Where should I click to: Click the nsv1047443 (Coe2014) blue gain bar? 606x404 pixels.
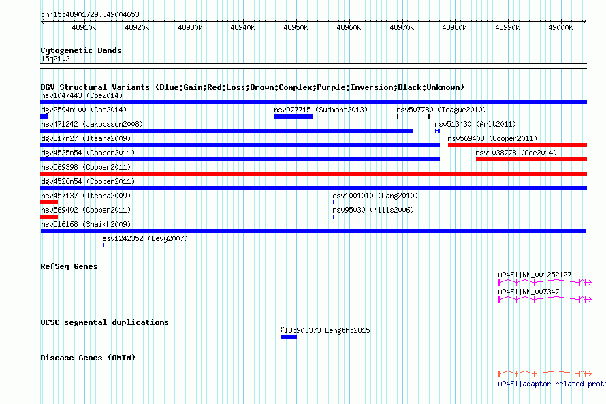[313, 102]
